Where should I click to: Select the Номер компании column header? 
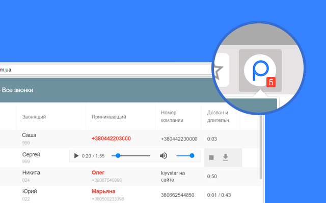[x=172, y=116]
